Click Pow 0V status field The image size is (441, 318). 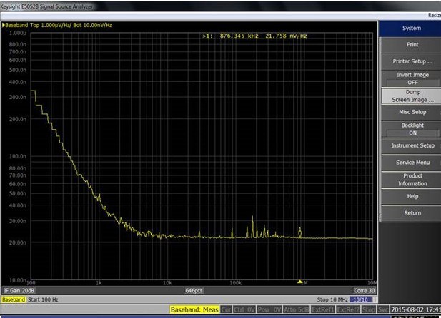point(269,310)
